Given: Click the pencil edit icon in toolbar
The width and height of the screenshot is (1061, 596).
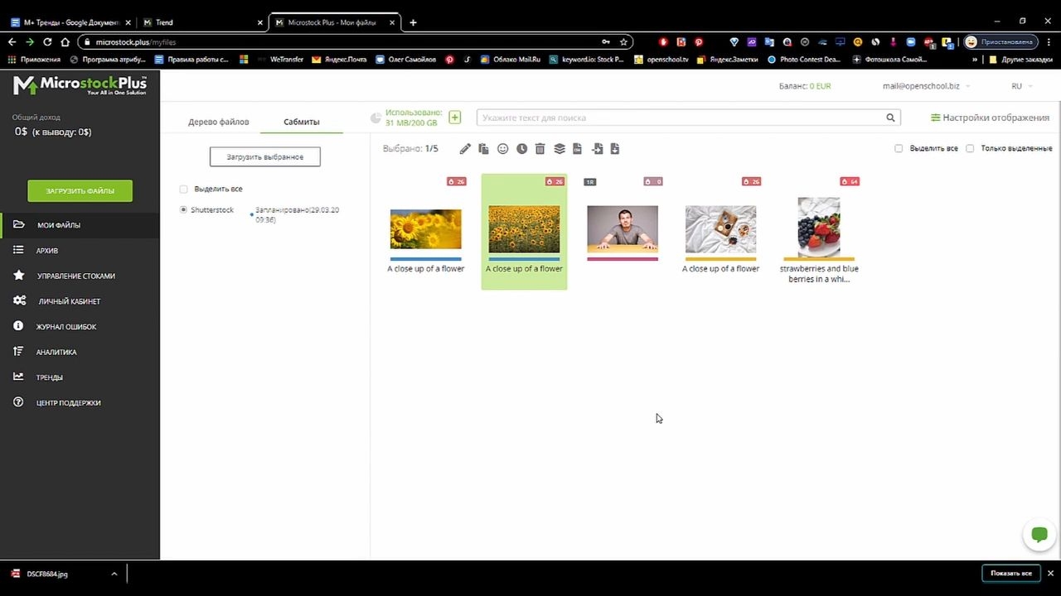Looking at the screenshot, I should tap(465, 149).
